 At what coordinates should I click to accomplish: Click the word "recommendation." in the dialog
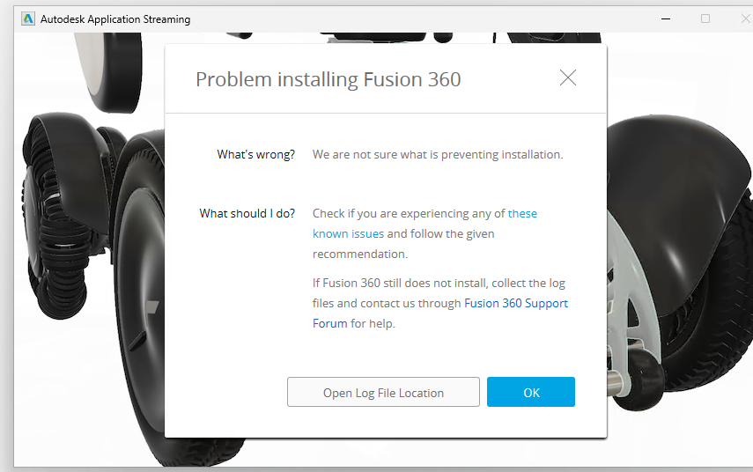359,254
